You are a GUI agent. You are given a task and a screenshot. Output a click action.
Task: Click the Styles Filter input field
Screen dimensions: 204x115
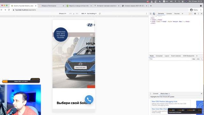(x=170, y=59)
